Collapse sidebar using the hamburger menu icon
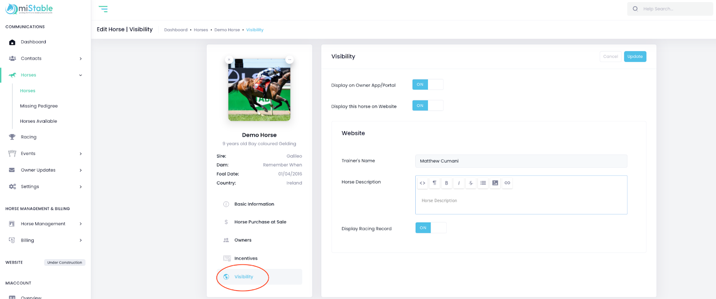The width and height of the screenshot is (716, 299). click(103, 9)
